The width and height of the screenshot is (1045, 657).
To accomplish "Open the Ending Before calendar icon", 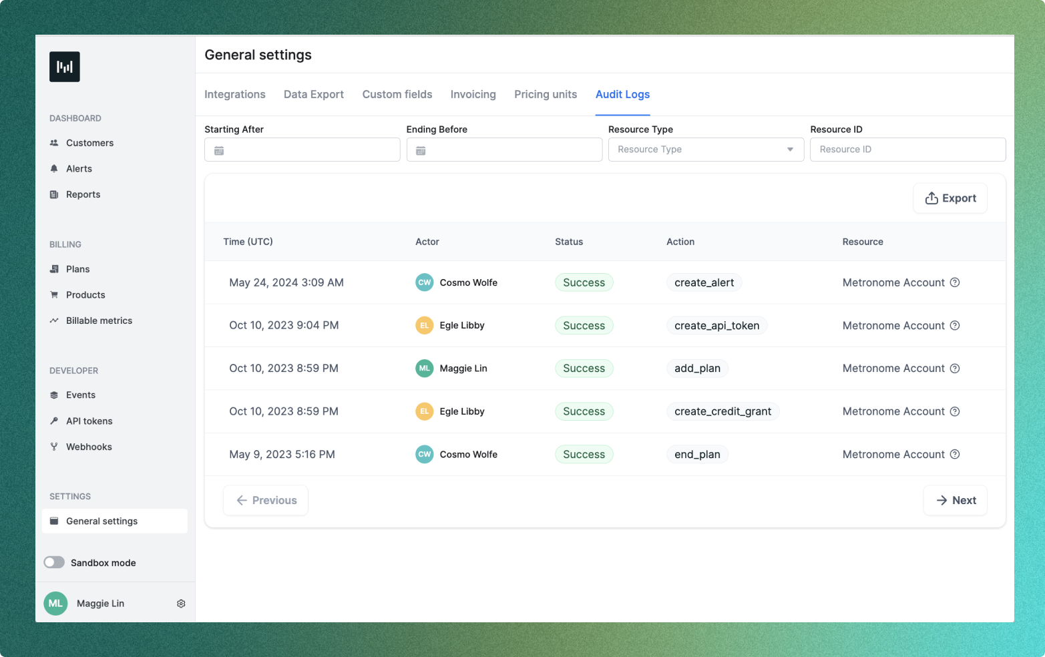I will pyautogui.click(x=421, y=150).
